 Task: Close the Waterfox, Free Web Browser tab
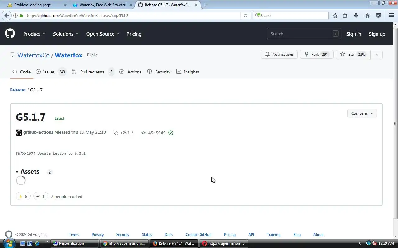[131, 5]
